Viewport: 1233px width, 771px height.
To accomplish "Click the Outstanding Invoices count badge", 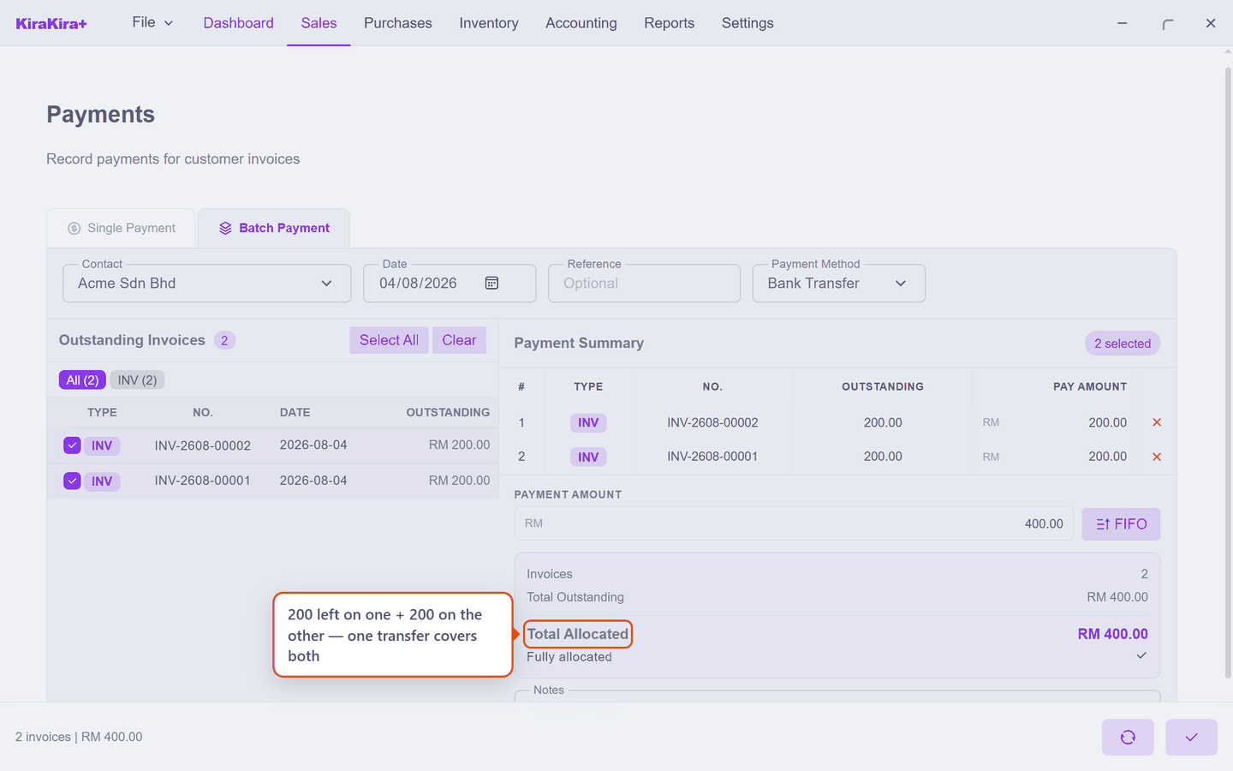I will pyautogui.click(x=224, y=340).
